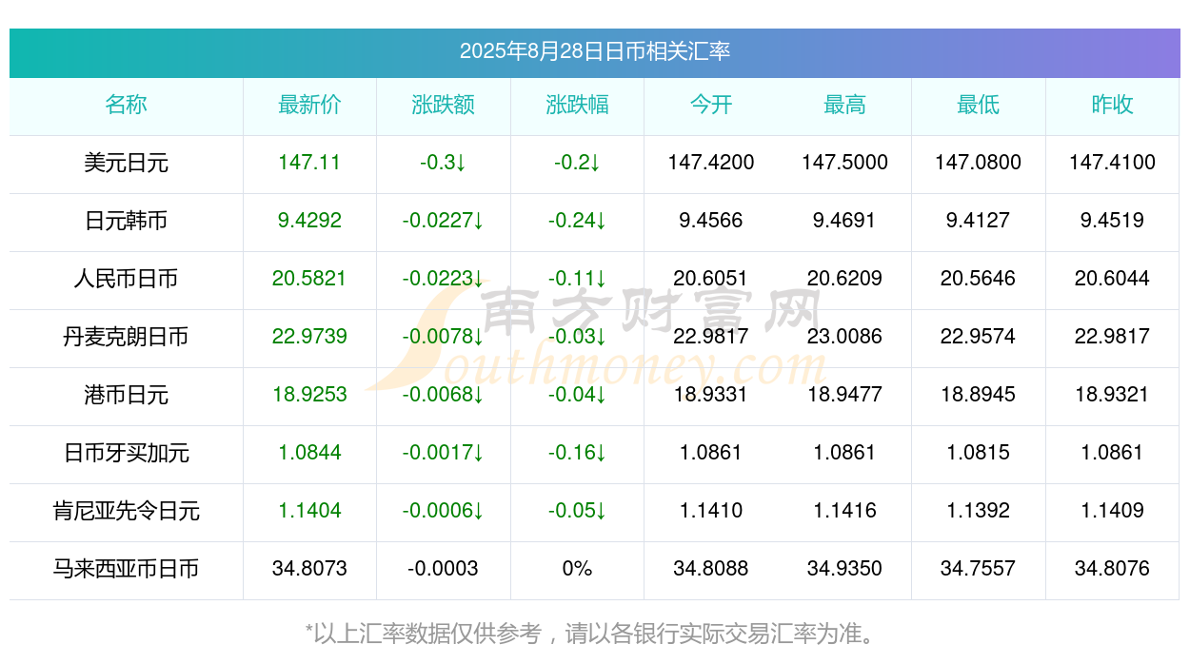Select the 肯尼亚先令日元 row name
This screenshot has height=664, width=1190.
point(127,511)
